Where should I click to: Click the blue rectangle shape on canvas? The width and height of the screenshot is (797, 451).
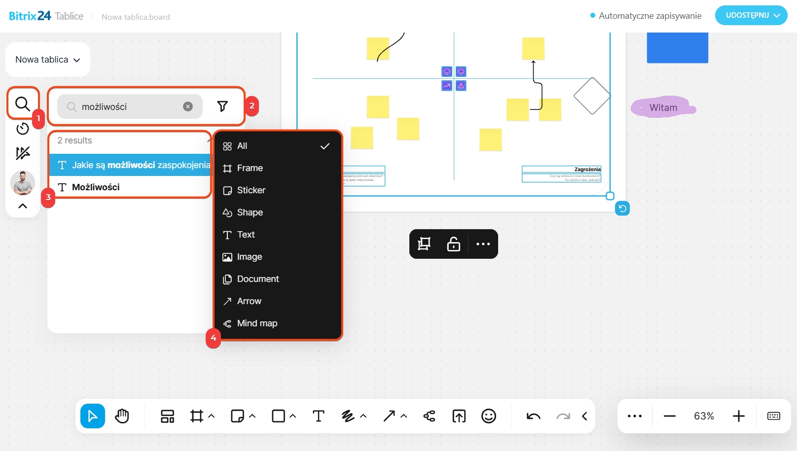click(x=677, y=48)
